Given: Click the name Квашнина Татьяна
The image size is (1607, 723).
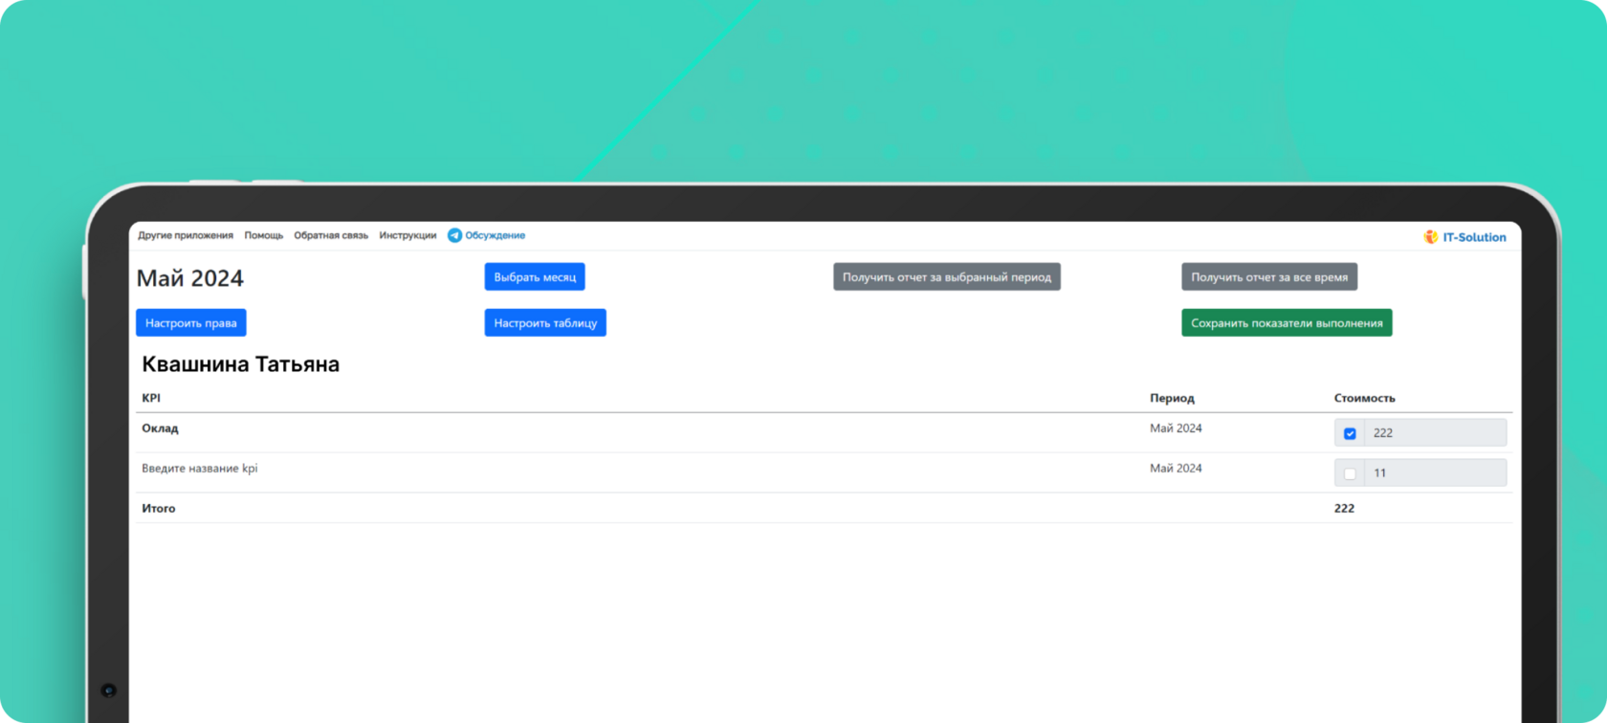Looking at the screenshot, I should coord(241,364).
